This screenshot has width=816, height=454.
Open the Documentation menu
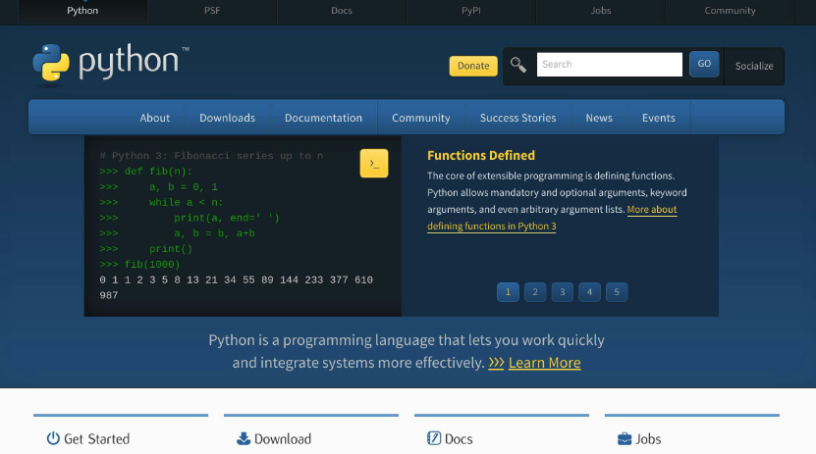tap(323, 118)
